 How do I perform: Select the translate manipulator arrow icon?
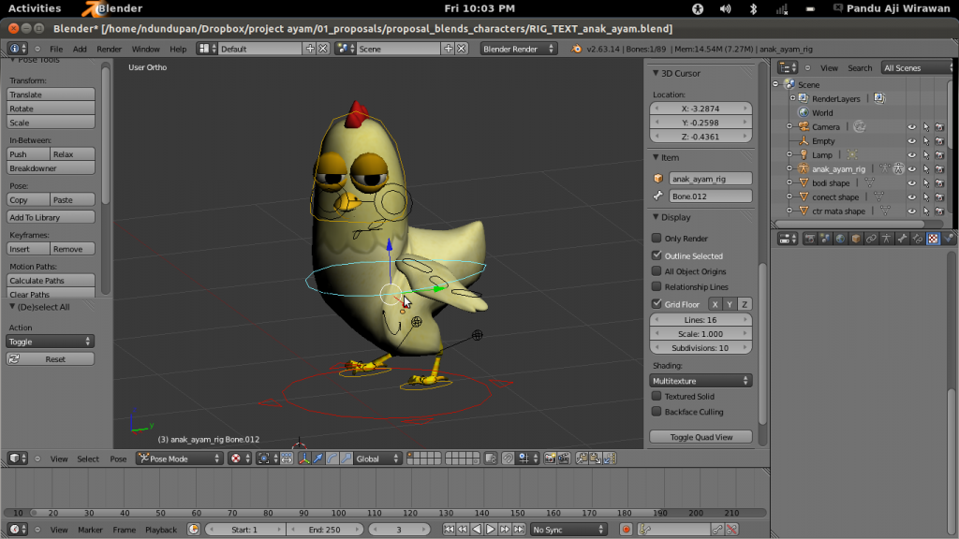pyautogui.click(x=318, y=459)
